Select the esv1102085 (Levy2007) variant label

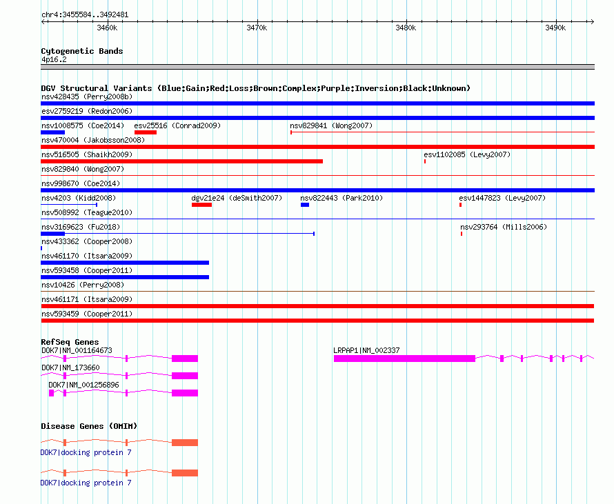pos(467,154)
